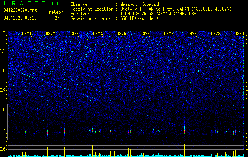Click the version number 1.0.0
Viewport: 248px width, 157px height.
pos(53,3)
